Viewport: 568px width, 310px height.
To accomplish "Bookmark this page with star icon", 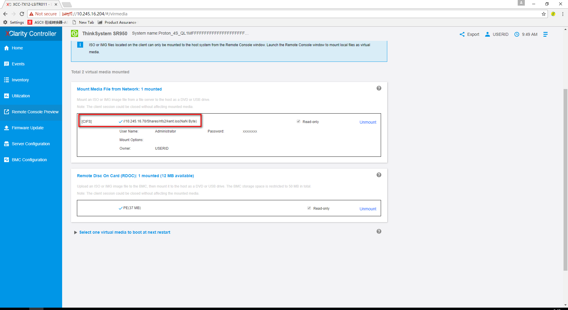I will coord(544,14).
